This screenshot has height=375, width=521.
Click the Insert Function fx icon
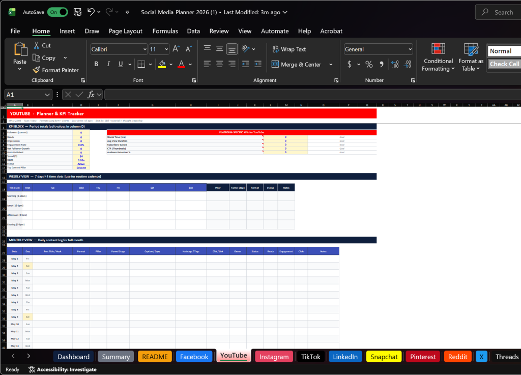(x=91, y=95)
